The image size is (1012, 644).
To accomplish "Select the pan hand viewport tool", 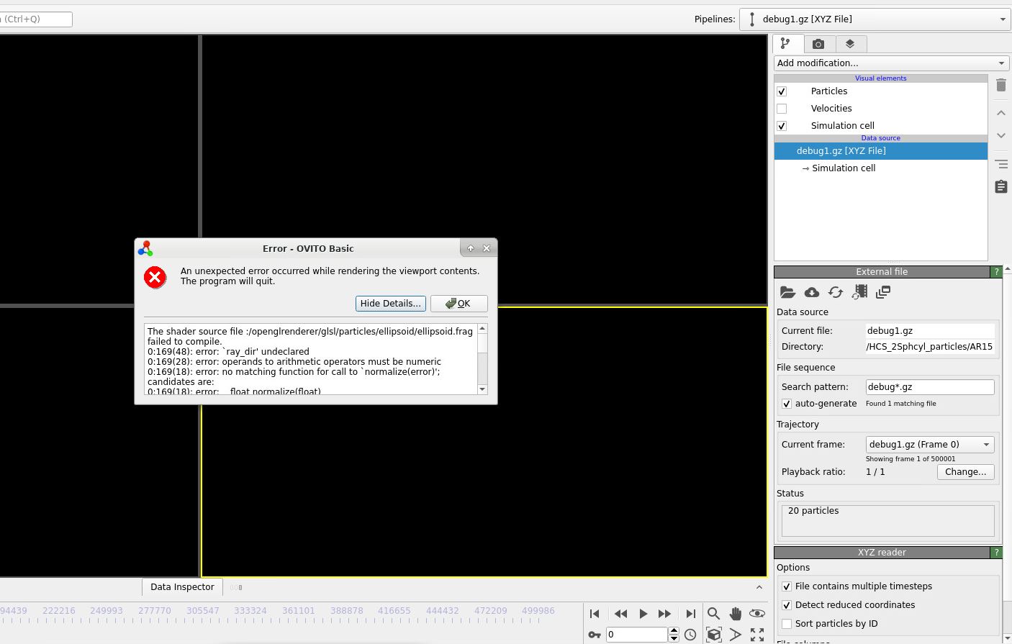I will pyautogui.click(x=735, y=614).
